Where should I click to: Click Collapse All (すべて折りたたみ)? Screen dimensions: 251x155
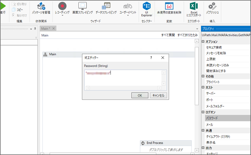pos(187,35)
